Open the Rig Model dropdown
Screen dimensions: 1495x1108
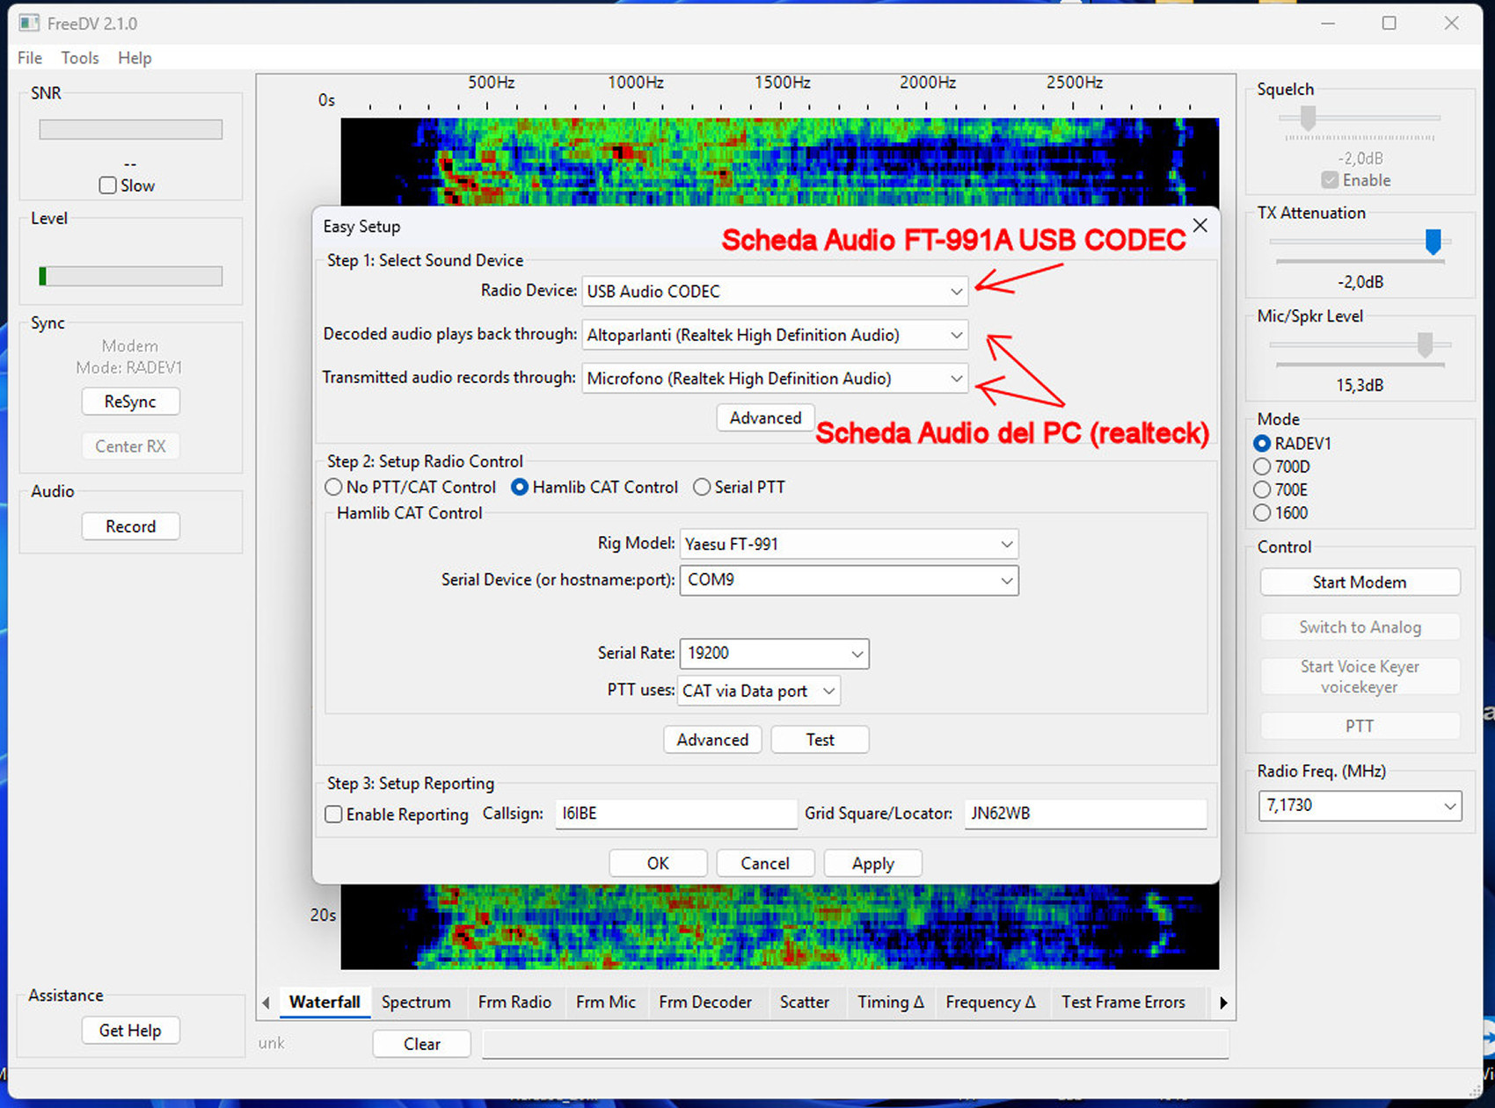click(1006, 545)
